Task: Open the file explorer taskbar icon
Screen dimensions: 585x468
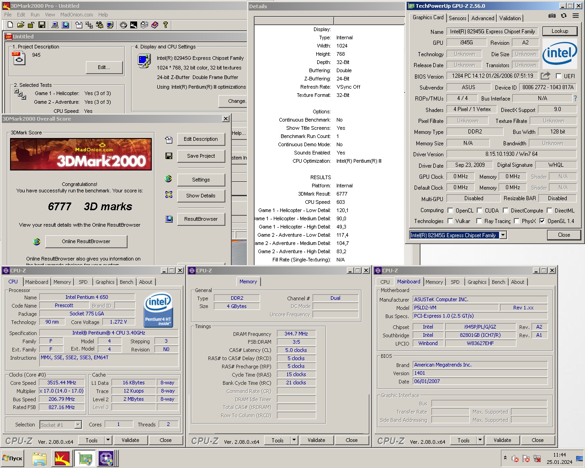Action: point(39,458)
